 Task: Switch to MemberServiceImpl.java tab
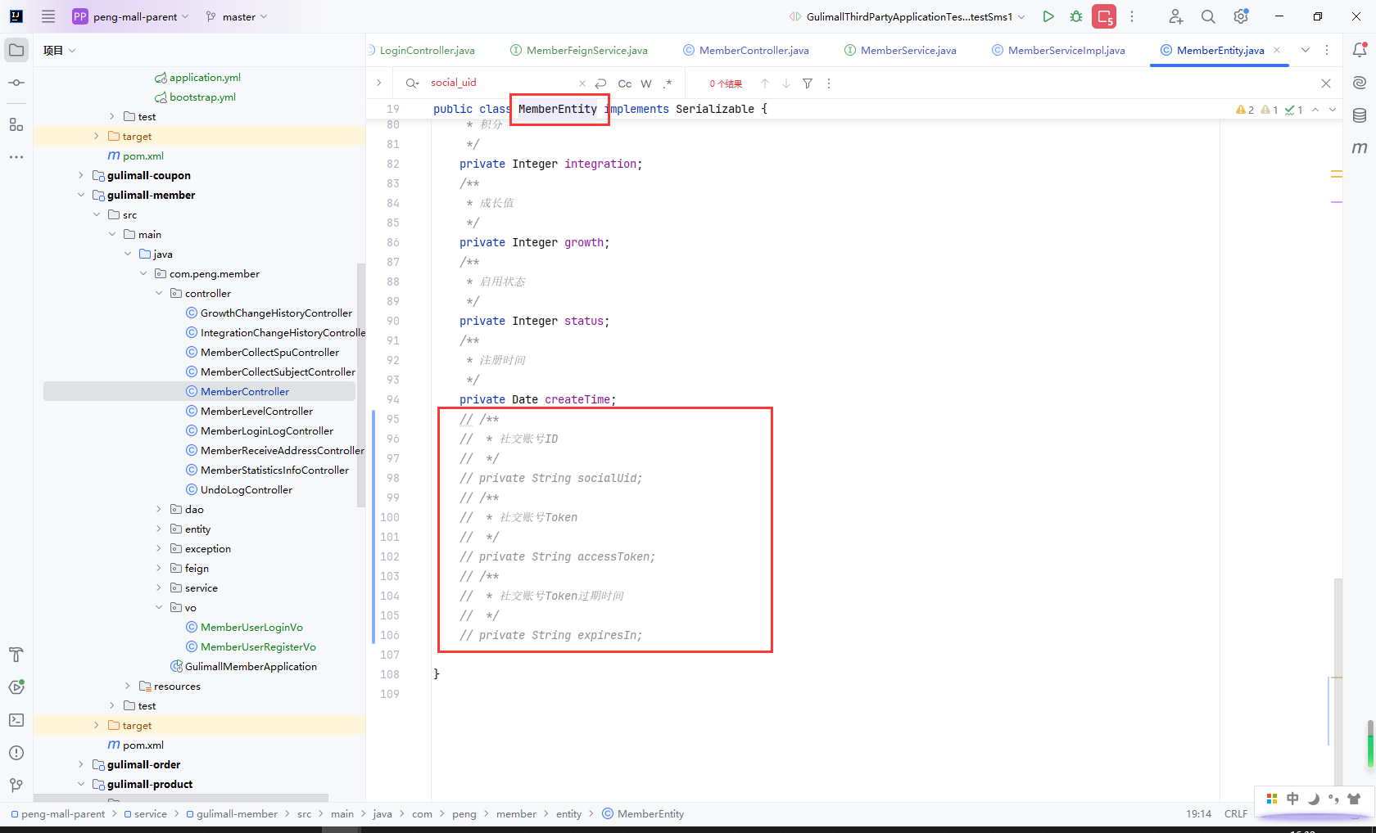click(x=1058, y=50)
